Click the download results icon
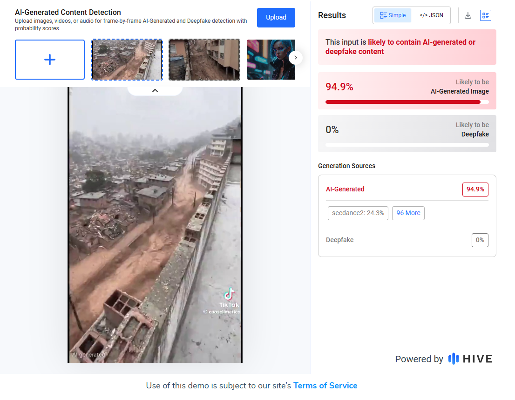The height and width of the screenshot is (400, 515). [x=468, y=15]
